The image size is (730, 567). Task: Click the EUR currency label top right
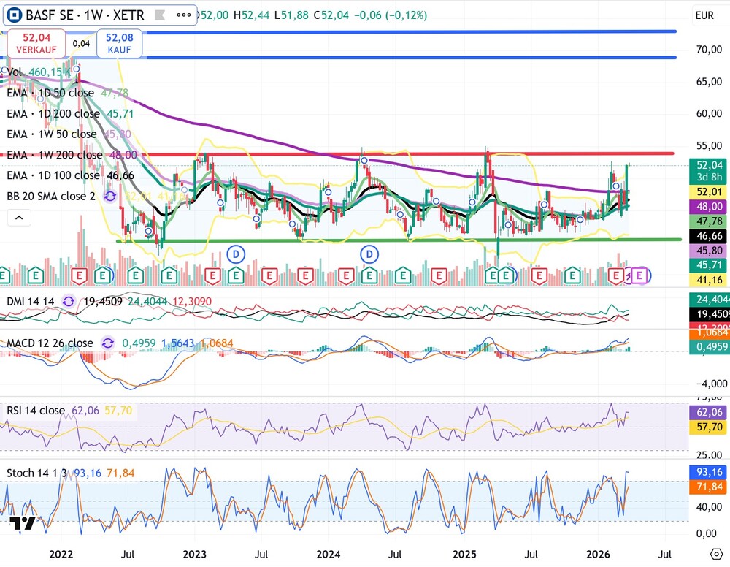pyautogui.click(x=704, y=13)
